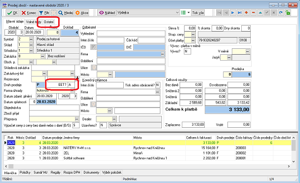The height and width of the screenshot is (183, 300).
Task: Click the edit record triangle icon
Action: pos(260,13)
